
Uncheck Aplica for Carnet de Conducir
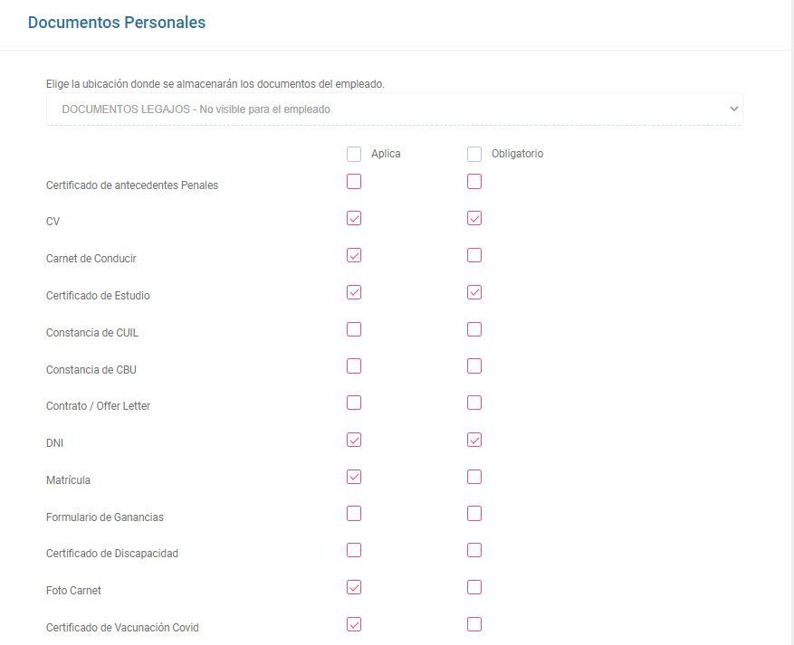(x=354, y=255)
